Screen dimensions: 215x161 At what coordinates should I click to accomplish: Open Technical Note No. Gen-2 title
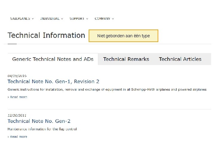pos(39,121)
